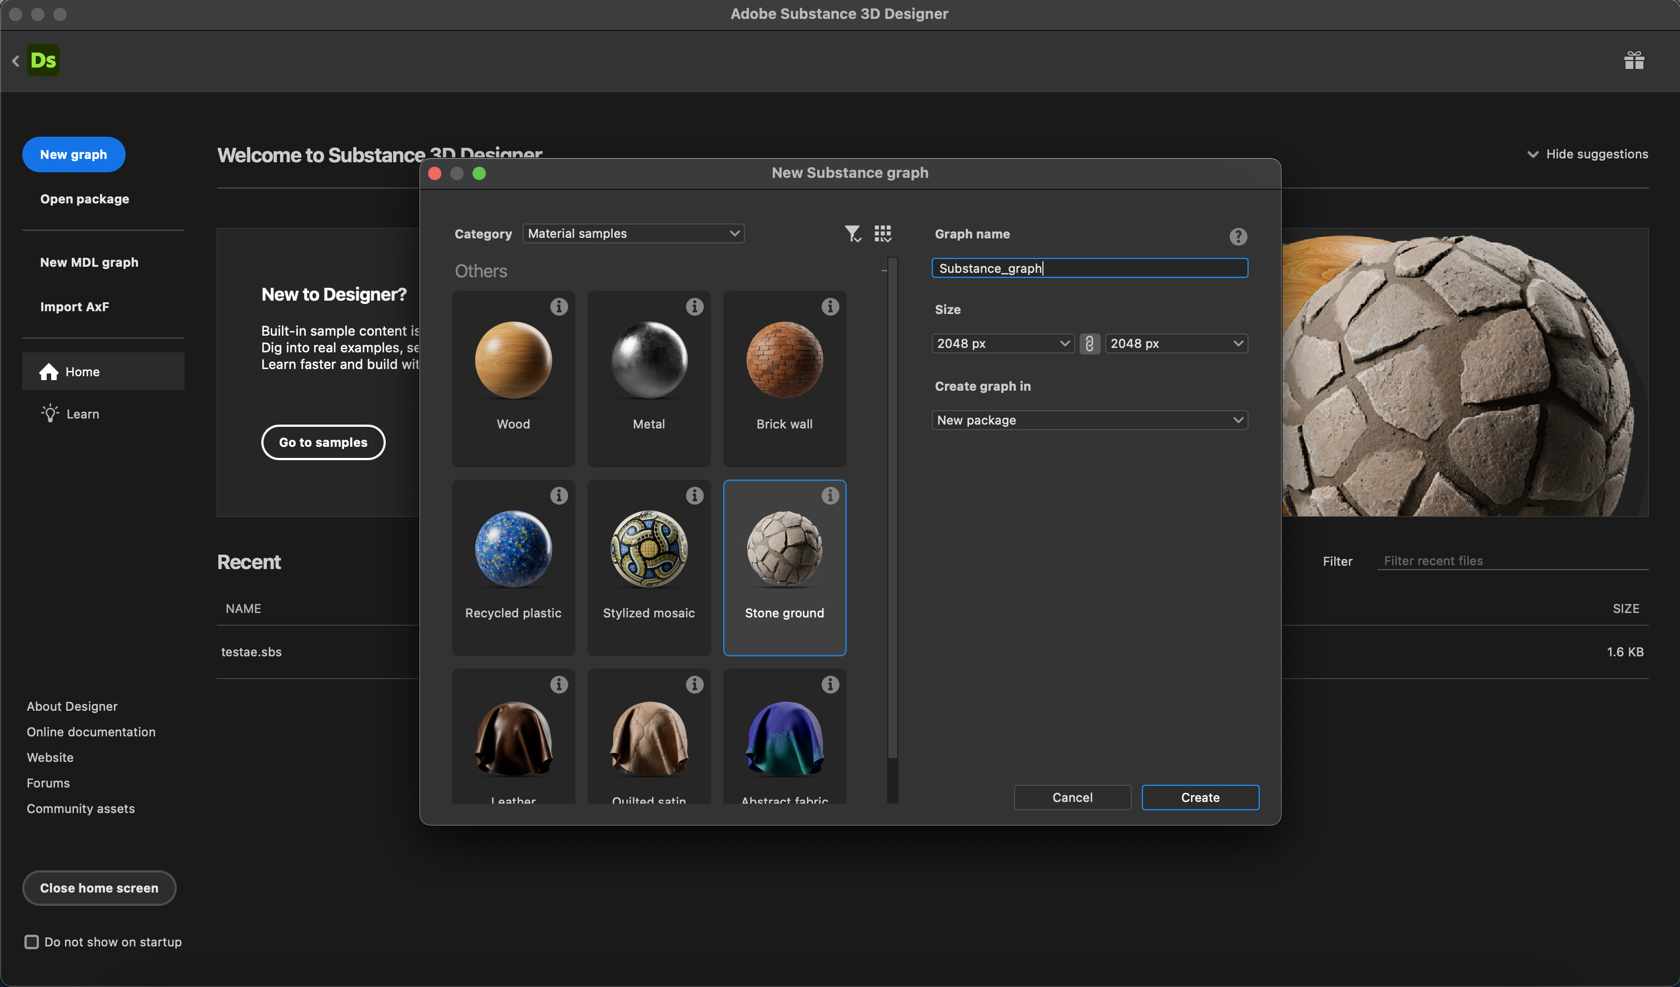Open the New MDL graph option

[x=90, y=262]
